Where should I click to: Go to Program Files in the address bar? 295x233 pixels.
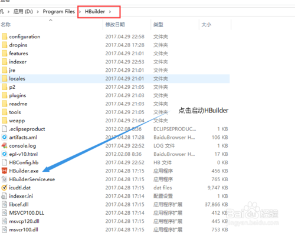click(59, 12)
